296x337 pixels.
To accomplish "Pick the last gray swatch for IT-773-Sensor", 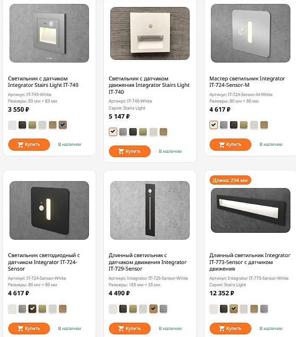I will pyautogui.click(x=264, y=309).
